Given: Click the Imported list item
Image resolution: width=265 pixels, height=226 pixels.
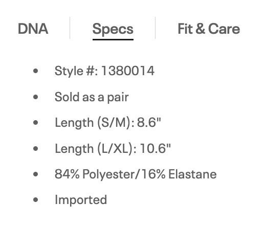Looking at the screenshot, I should point(81,200).
